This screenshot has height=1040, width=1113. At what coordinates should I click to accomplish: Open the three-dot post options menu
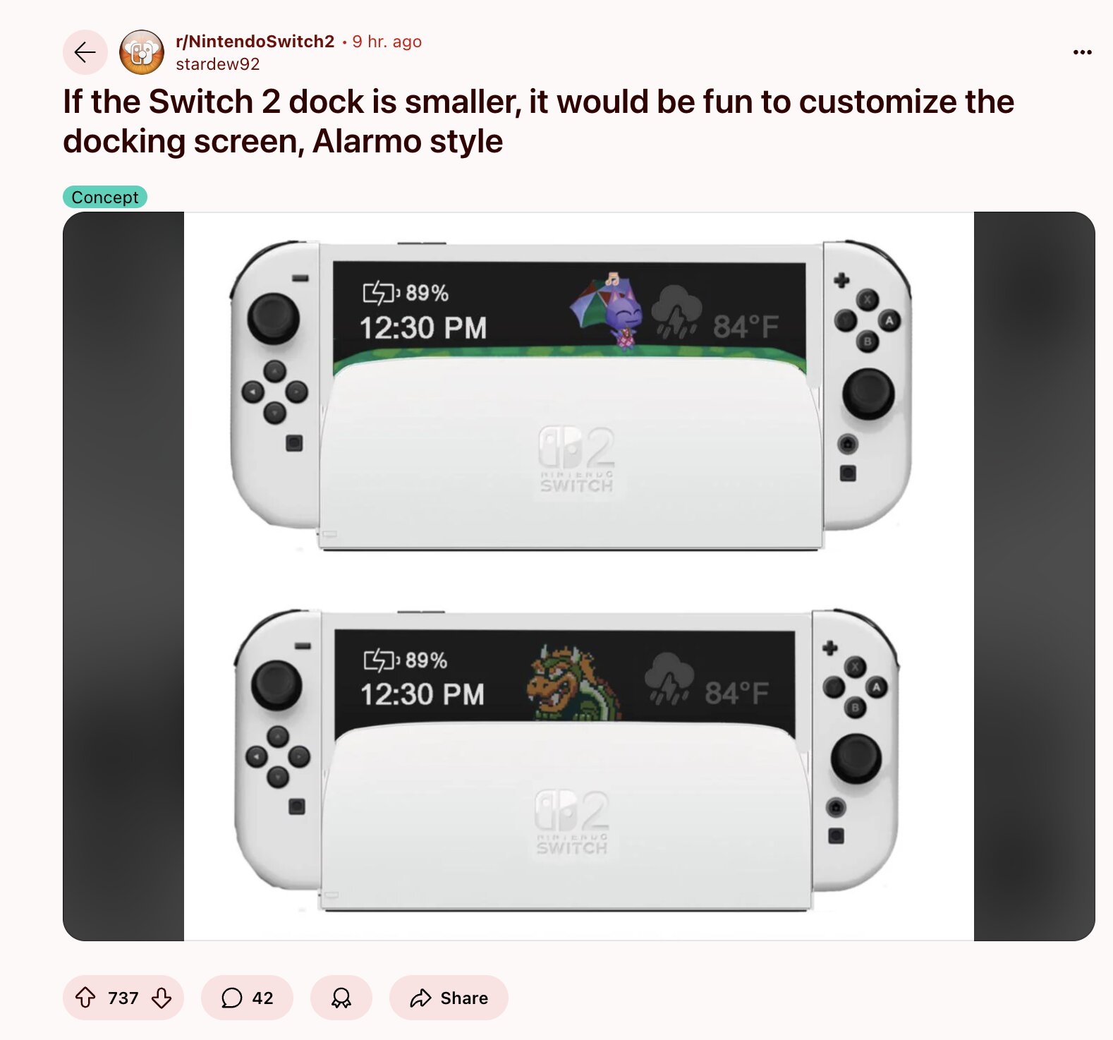coord(1082,52)
